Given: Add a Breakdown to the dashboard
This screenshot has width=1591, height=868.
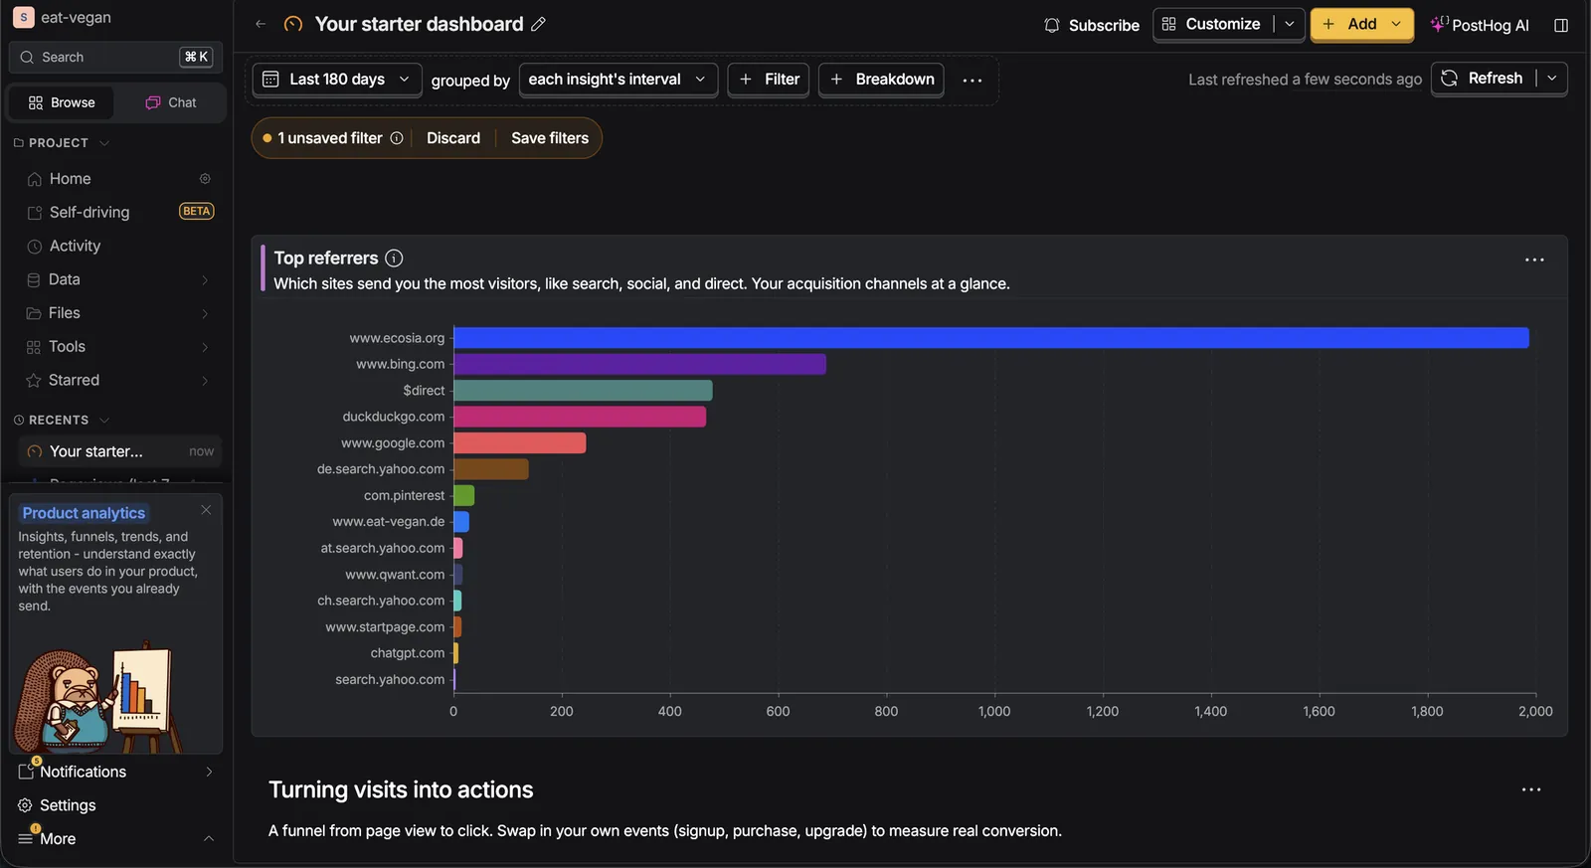Looking at the screenshot, I should tap(881, 80).
